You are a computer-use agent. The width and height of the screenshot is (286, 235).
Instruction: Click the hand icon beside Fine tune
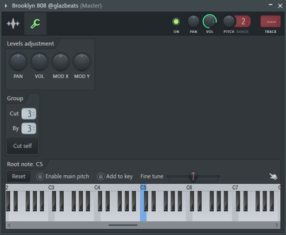[273, 176]
